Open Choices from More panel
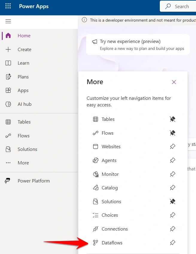 pos(110,215)
